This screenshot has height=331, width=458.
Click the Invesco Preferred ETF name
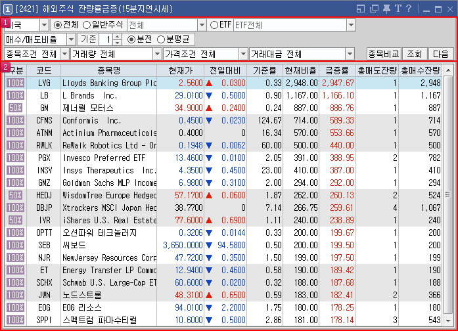click(x=104, y=158)
